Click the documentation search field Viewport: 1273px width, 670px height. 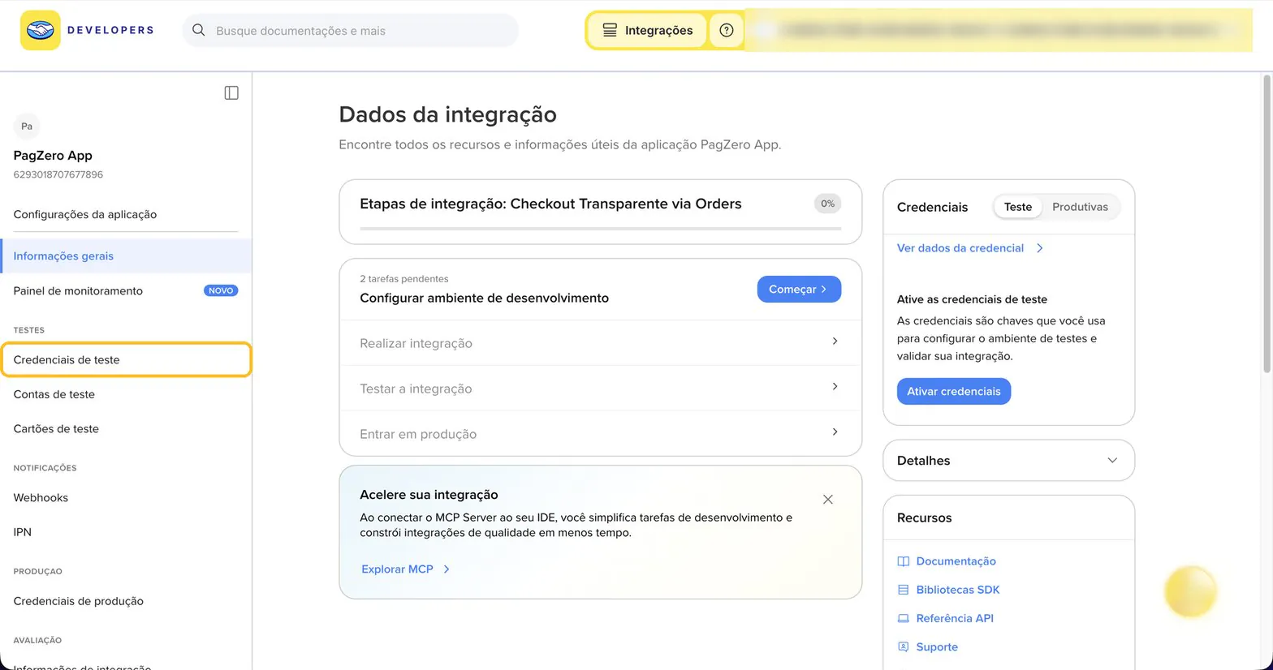point(351,30)
